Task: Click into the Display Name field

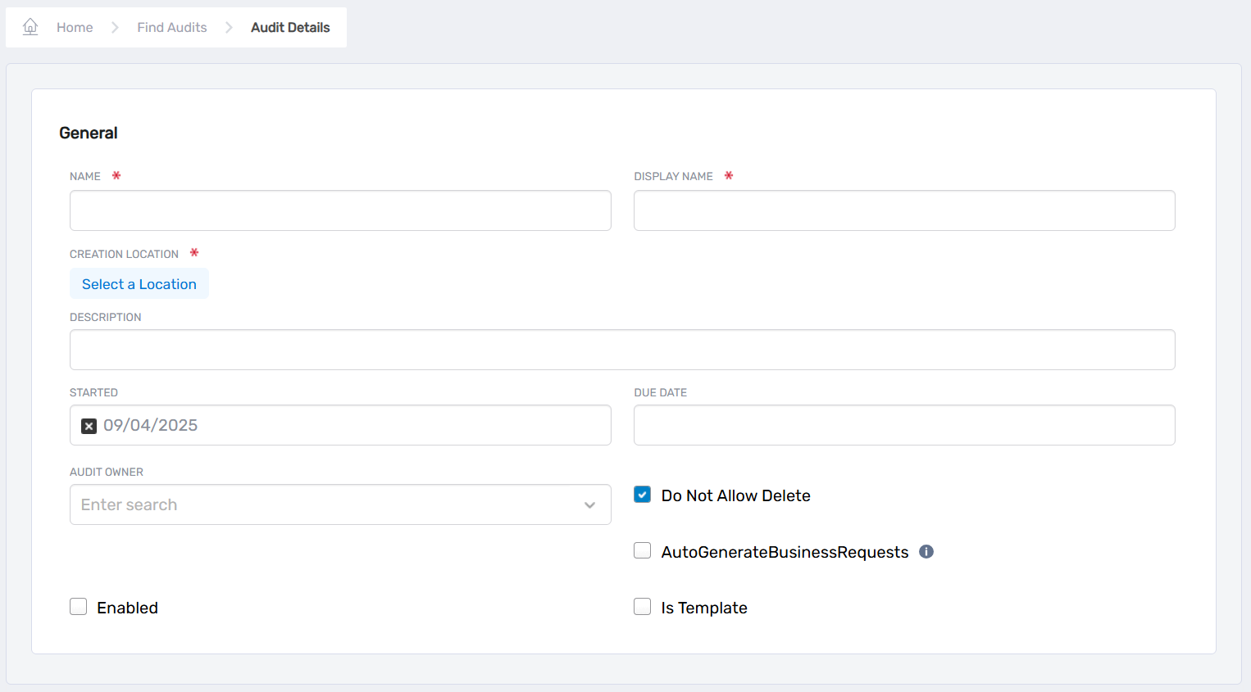Action: coord(904,211)
